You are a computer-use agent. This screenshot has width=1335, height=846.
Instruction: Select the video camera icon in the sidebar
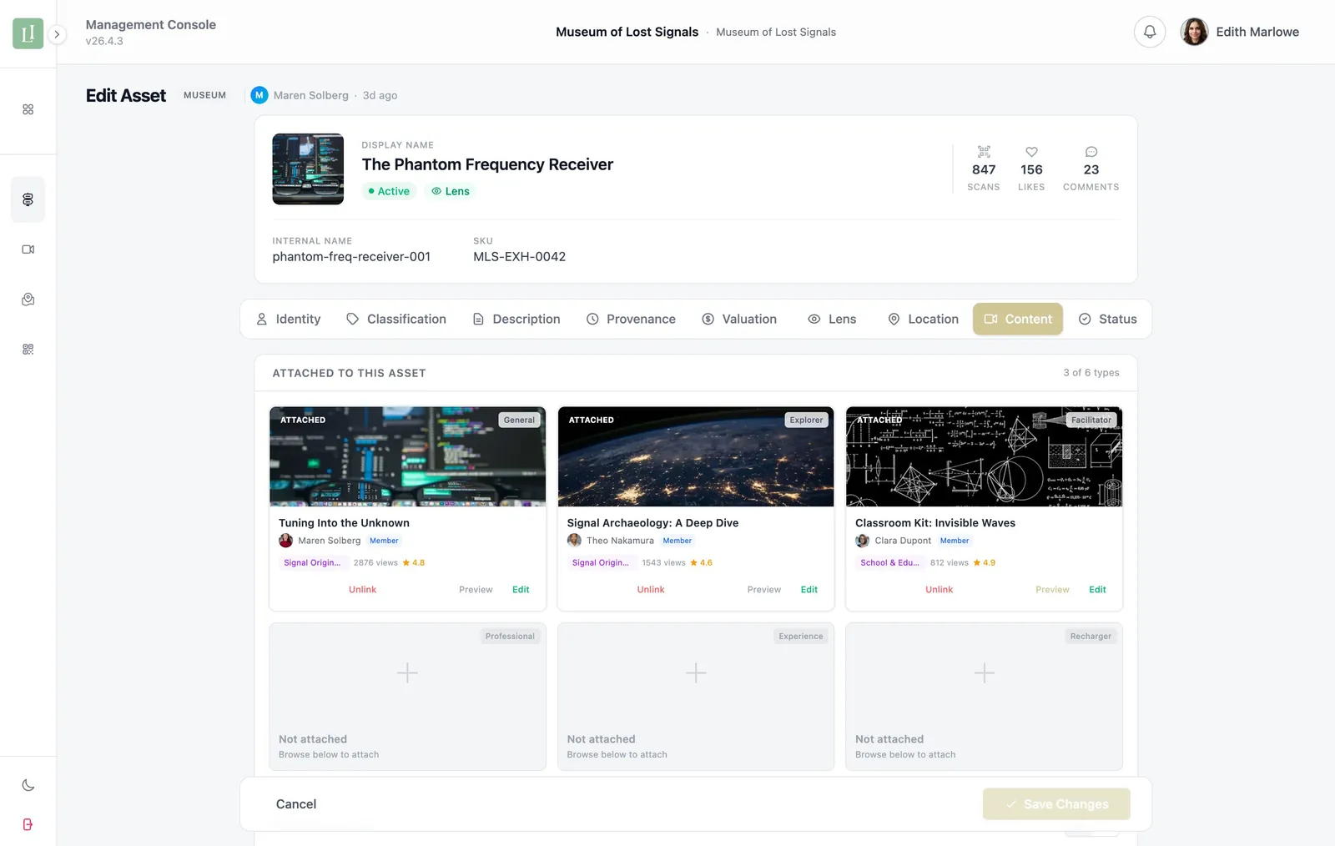tap(28, 249)
